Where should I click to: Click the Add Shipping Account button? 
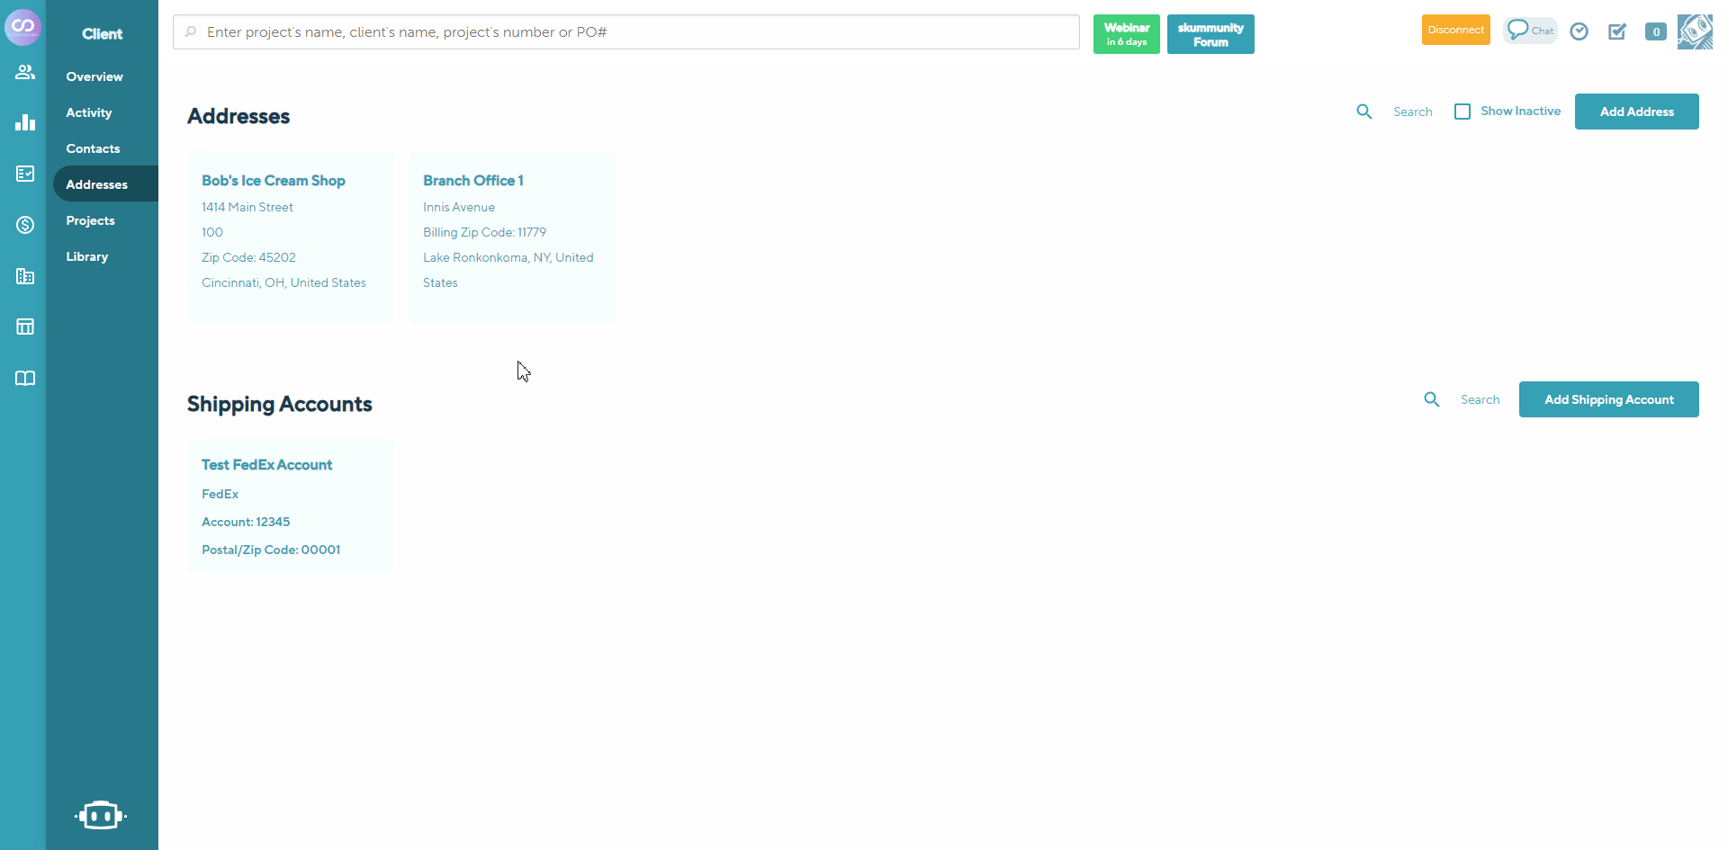1608,398
